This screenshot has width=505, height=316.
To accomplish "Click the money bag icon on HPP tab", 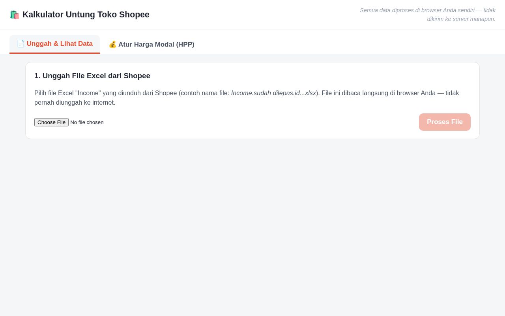I will point(113,44).
